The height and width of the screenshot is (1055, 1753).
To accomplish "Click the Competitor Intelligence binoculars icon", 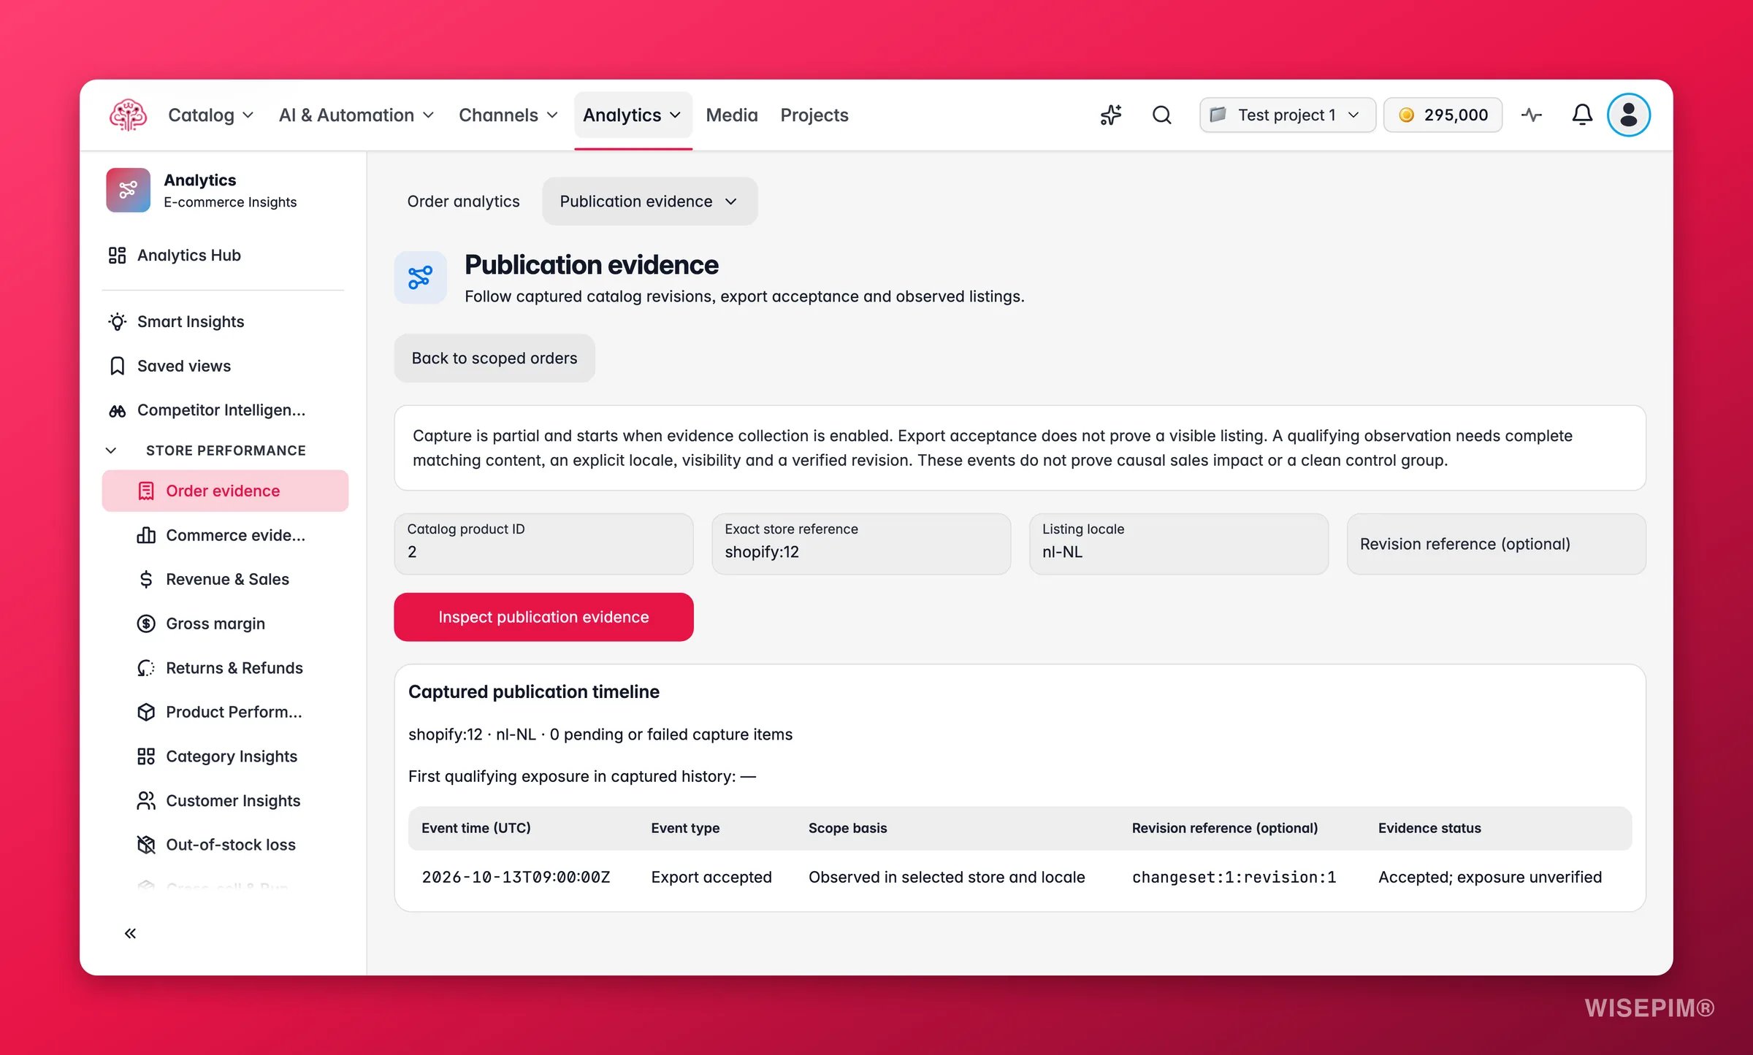I will click(117, 410).
